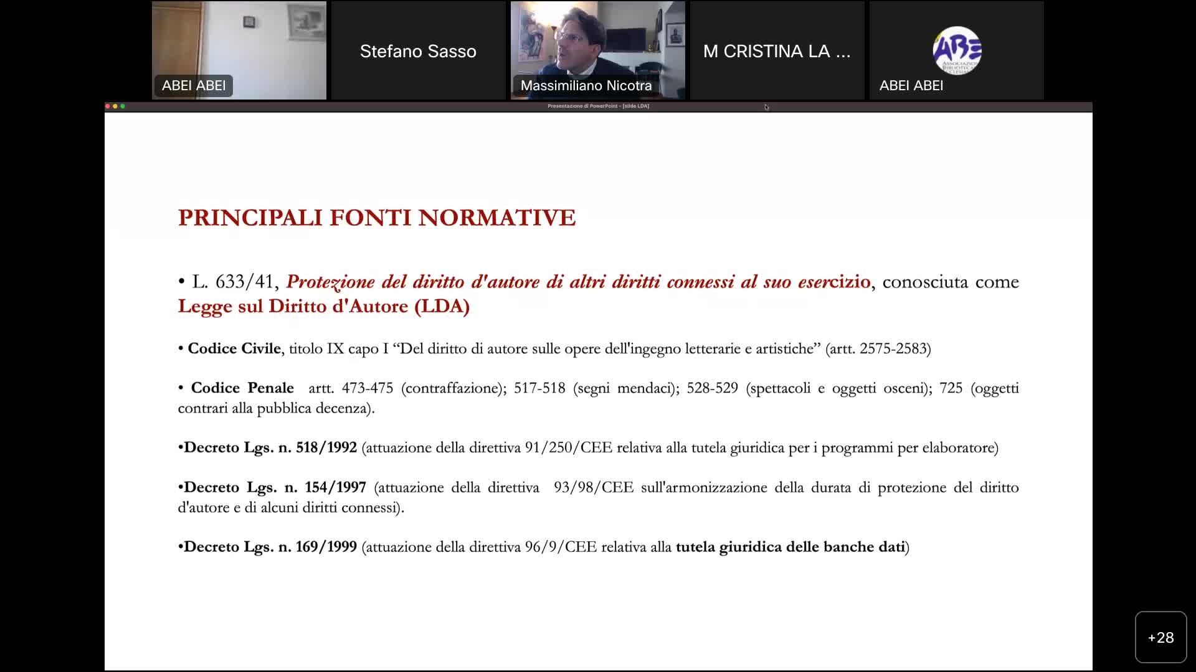
Task: Select the Stefano Sasso participant tile
Action: (418, 51)
